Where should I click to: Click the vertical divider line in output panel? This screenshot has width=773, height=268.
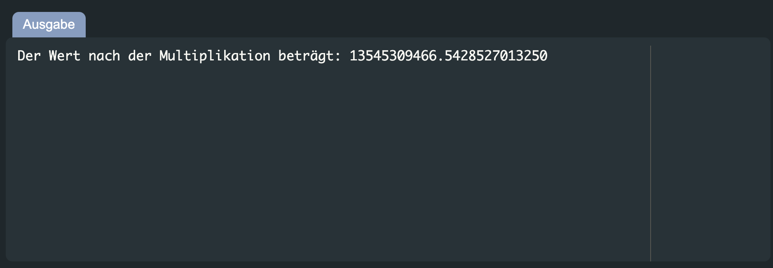(x=651, y=153)
